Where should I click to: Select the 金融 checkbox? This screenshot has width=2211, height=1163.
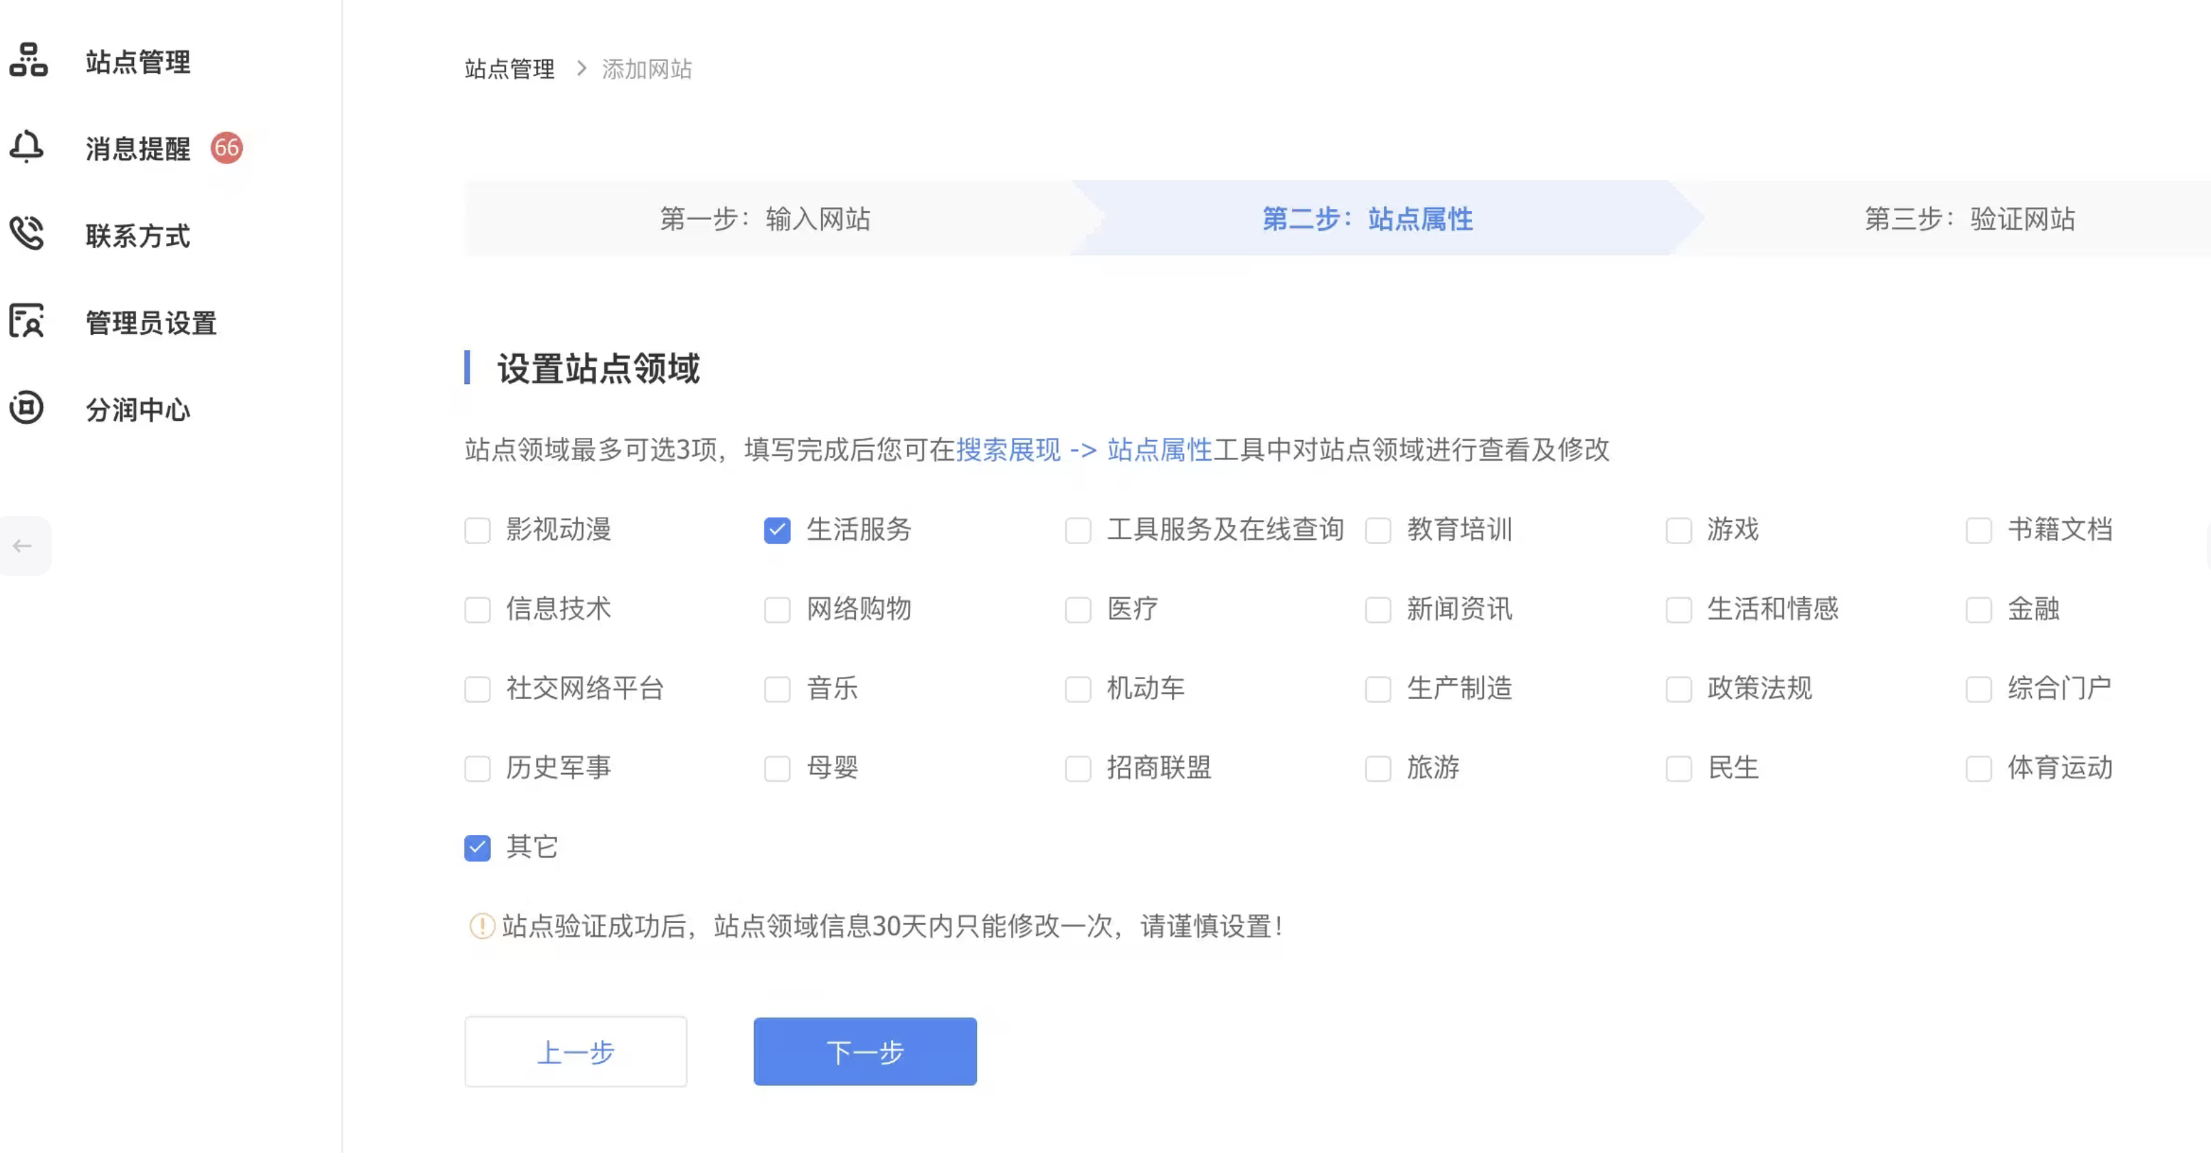(1979, 610)
